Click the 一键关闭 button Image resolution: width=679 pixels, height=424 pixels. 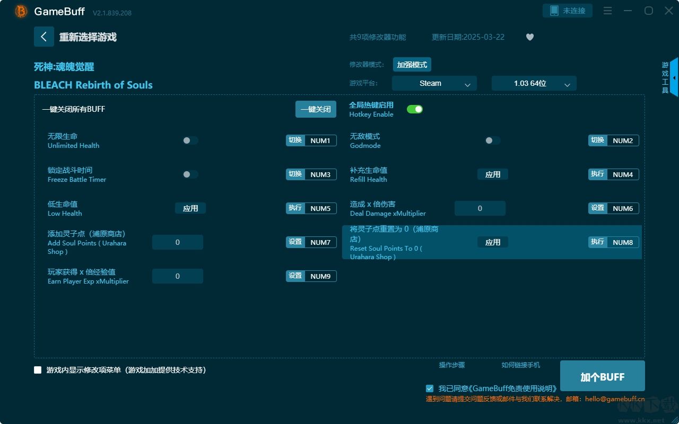(316, 109)
